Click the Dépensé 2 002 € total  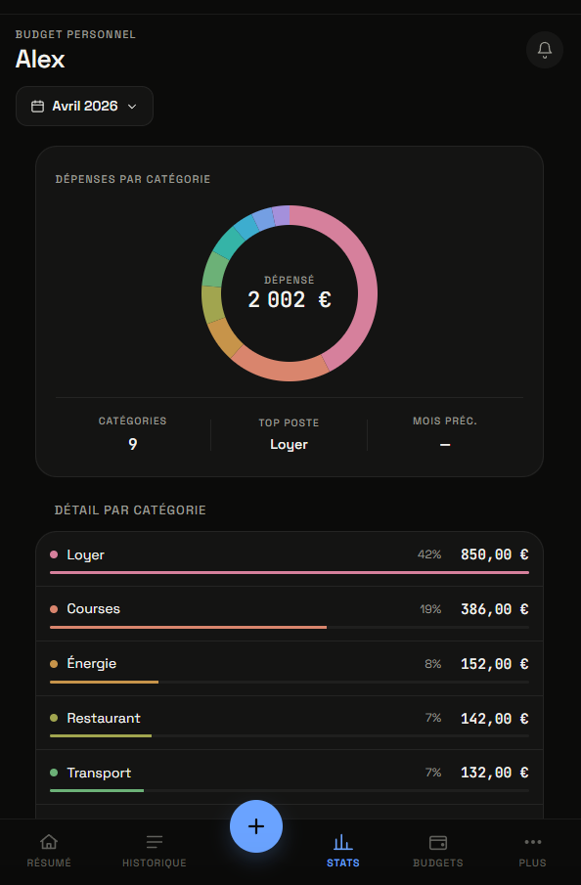(290, 299)
